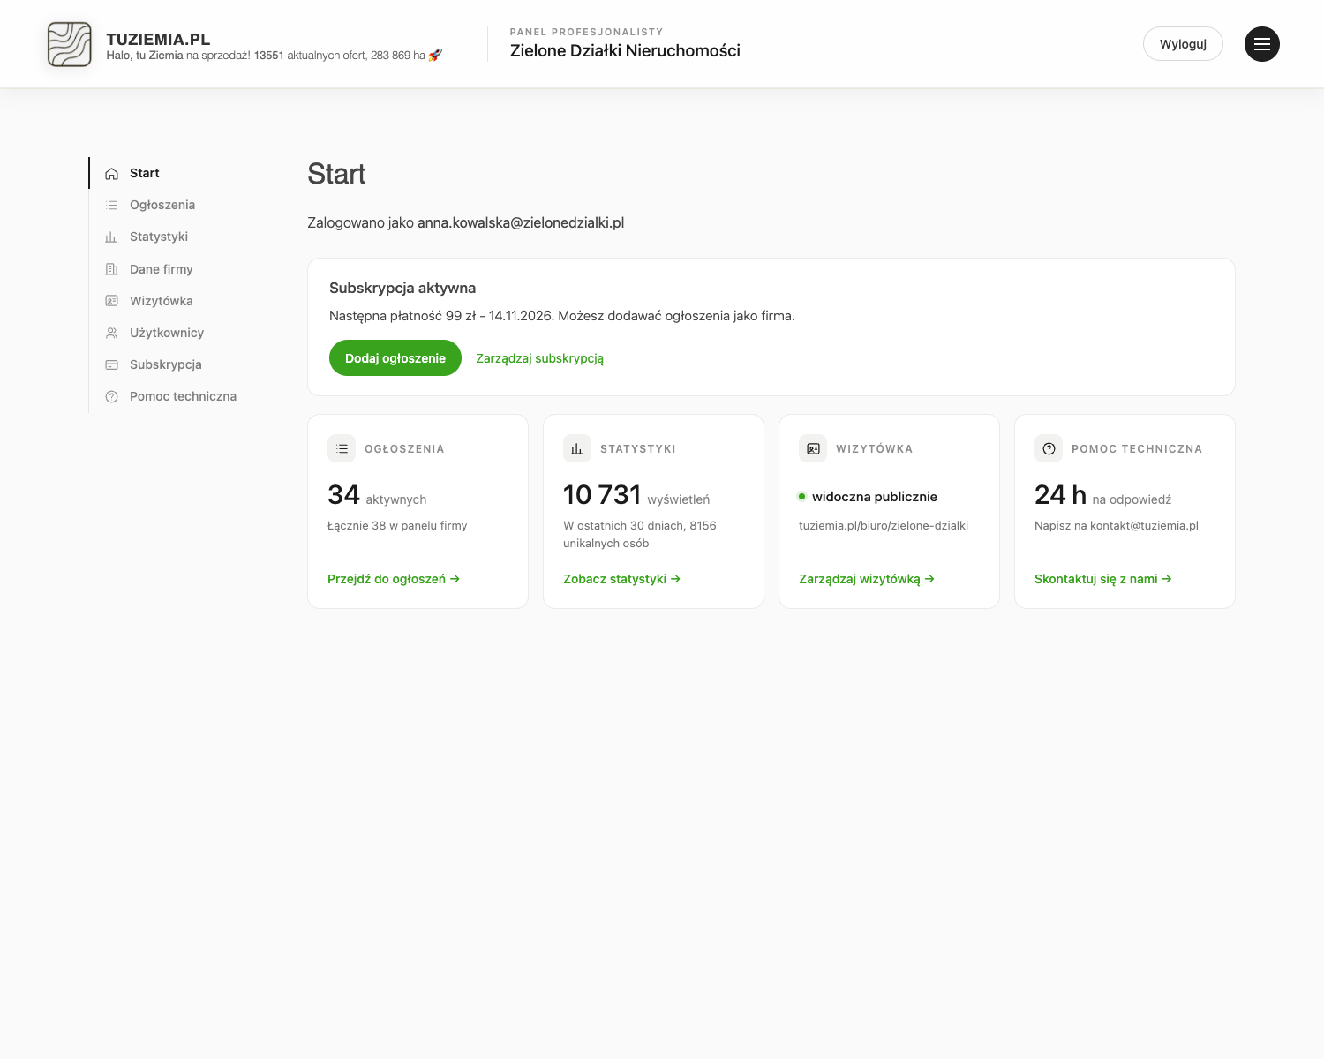Open the hamburger menu button
This screenshot has width=1324, height=1059.
pos(1262,44)
